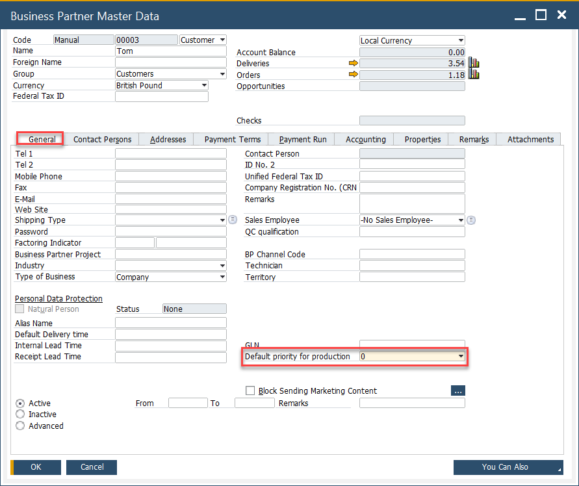Enable Block Sending Marketing Content checkbox
Image resolution: width=579 pixels, height=486 pixels.
[250, 391]
